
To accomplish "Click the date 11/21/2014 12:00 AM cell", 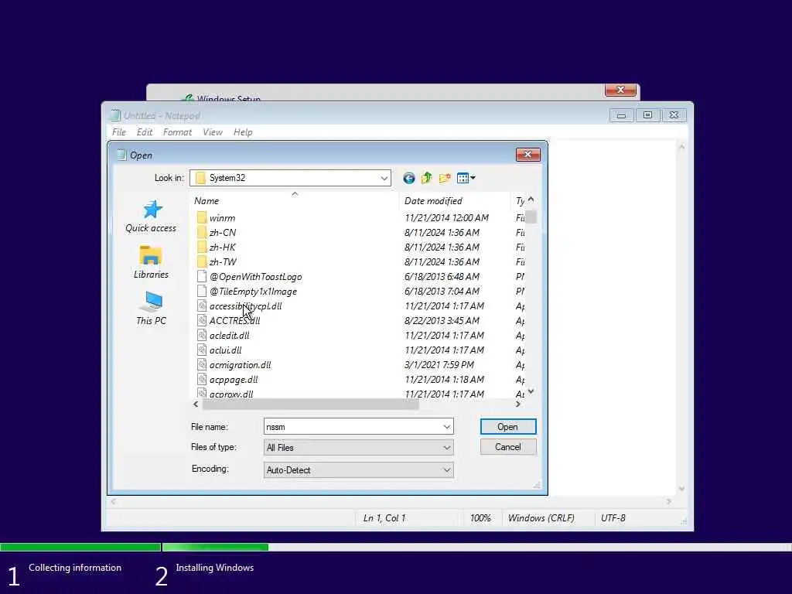I will click(446, 217).
